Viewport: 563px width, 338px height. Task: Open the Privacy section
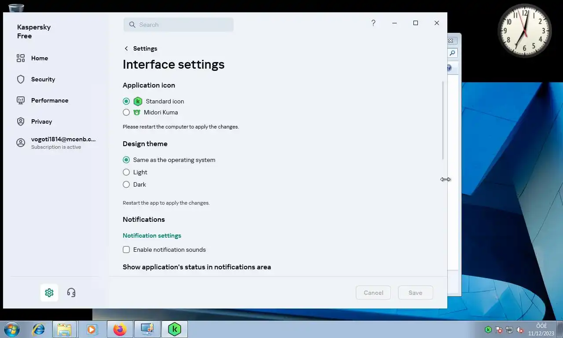41,121
